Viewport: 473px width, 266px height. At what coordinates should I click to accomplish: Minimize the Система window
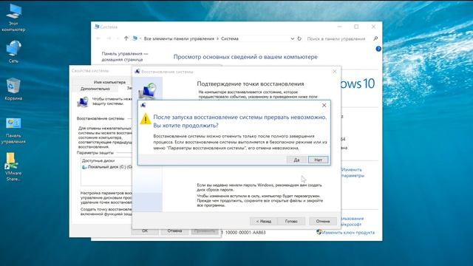tap(340, 27)
